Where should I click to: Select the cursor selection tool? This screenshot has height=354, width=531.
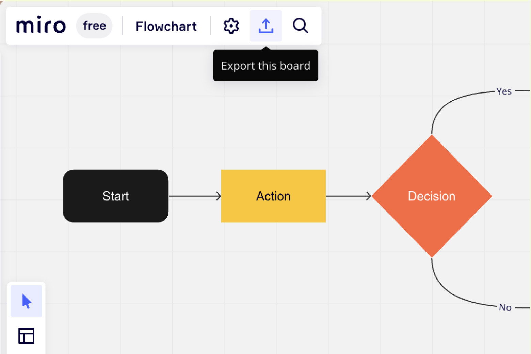tap(26, 301)
